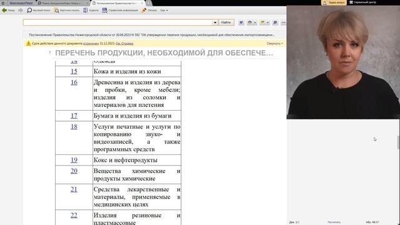
Task: Open code link 17
Action: pyautogui.click(x=74, y=116)
